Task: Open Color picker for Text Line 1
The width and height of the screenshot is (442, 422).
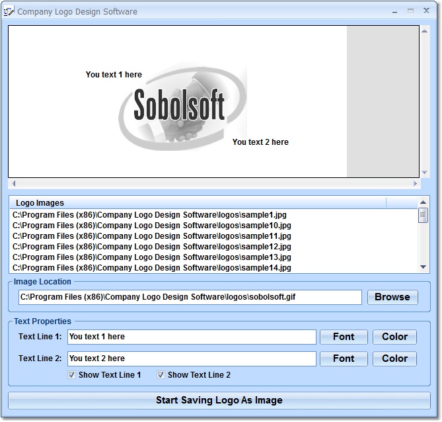Action: coord(394,337)
